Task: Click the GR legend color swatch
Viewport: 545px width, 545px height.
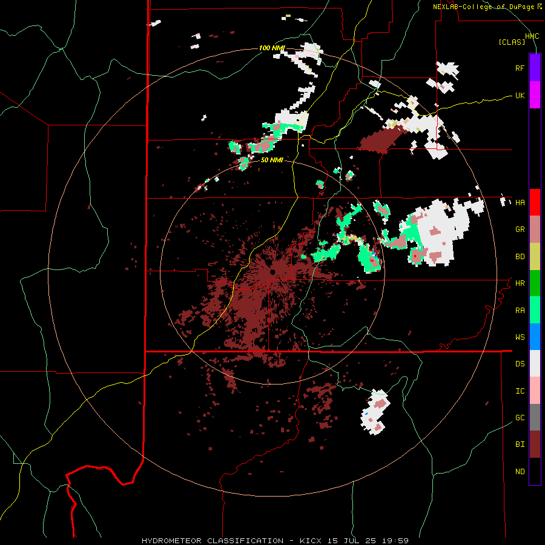Action: coord(535,230)
